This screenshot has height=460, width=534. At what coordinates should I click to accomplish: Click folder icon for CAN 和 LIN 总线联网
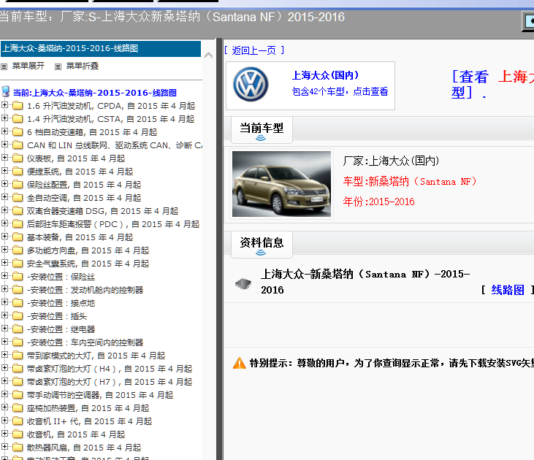coord(18,145)
